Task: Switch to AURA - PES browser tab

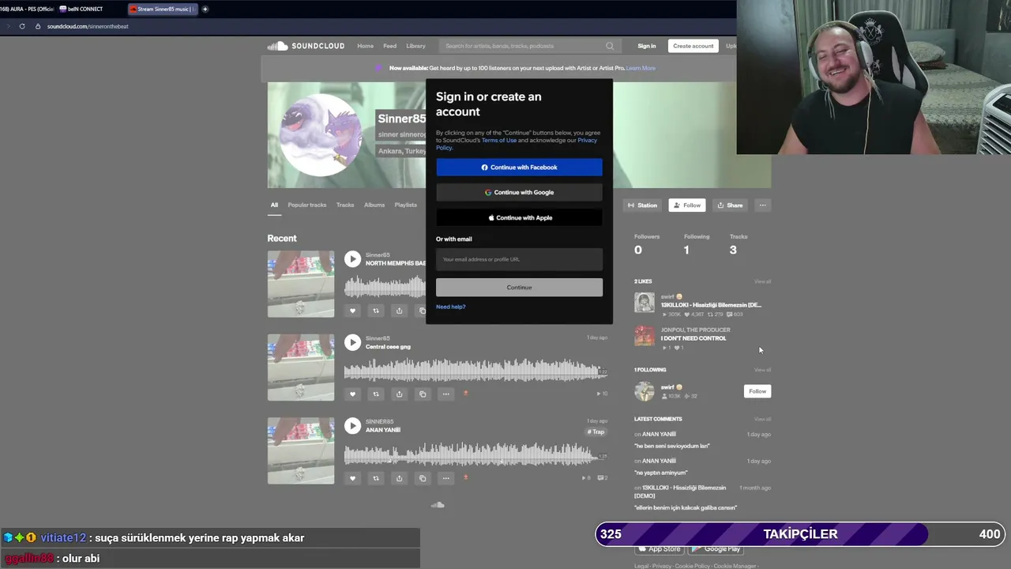Action: (x=27, y=9)
